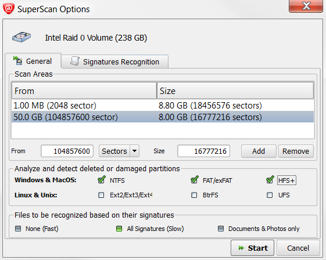326x260 pixels.
Task: Uncheck the FAT/exFAT checkbox
Action: click(194, 180)
